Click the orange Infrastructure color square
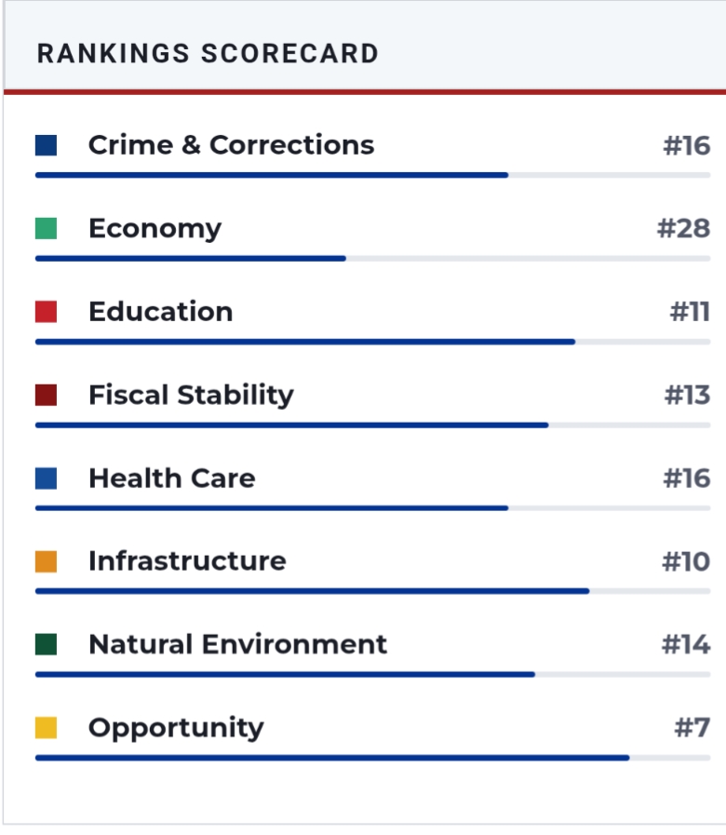 coord(46,561)
